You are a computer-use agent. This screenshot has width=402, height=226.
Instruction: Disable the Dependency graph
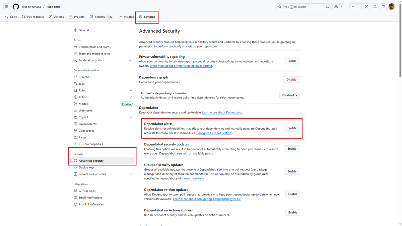[x=291, y=79]
